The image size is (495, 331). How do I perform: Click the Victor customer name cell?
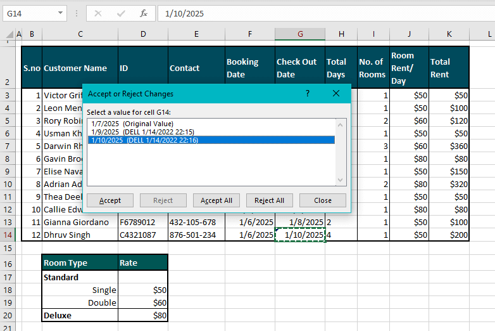tap(63, 95)
